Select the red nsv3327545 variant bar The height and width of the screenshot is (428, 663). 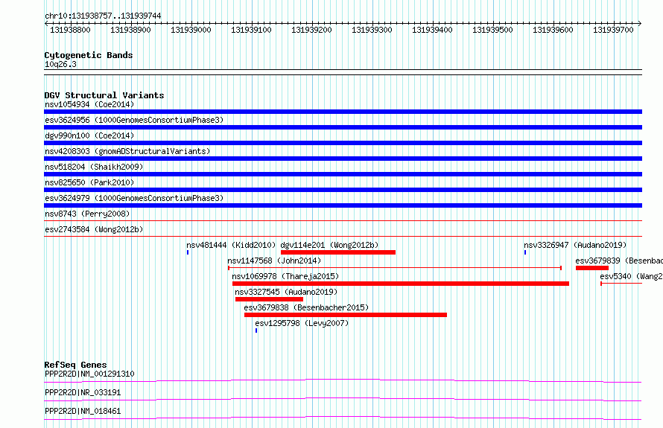tap(270, 299)
